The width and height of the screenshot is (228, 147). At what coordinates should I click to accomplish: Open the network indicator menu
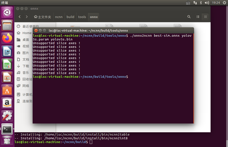(195, 3)
